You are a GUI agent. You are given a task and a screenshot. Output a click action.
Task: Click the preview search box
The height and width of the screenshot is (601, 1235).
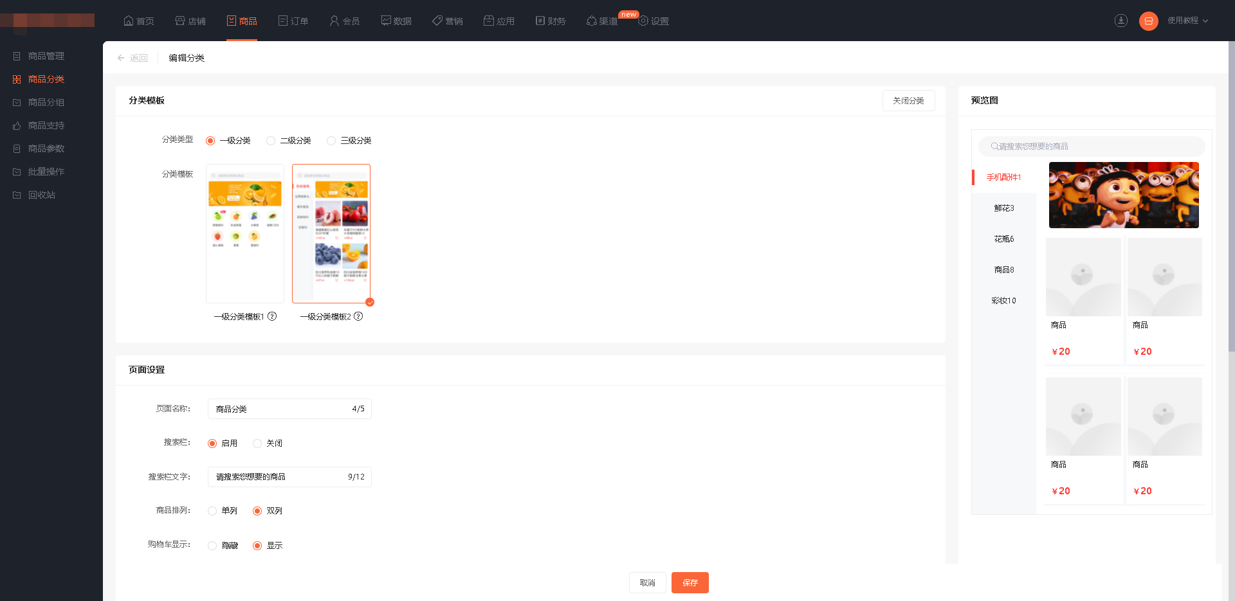coord(1092,147)
